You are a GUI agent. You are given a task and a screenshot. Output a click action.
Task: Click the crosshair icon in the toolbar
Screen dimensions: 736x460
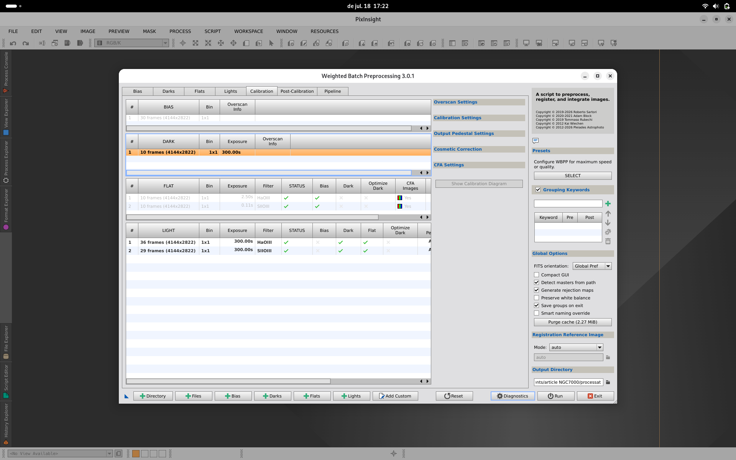coord(183,43)
